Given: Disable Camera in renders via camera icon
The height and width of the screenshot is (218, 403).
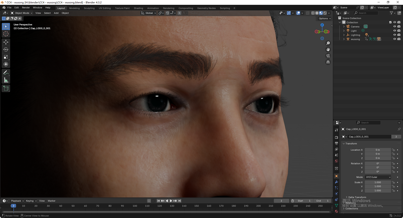Looking at the screenshot, I should point(399,27).
